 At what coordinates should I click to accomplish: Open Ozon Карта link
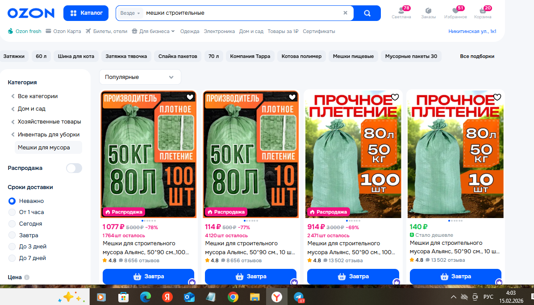click(63, 31)
